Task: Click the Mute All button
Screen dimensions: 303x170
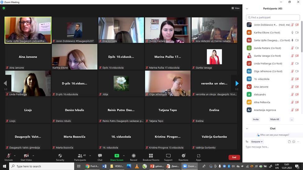Action: click(x=275, y=119)
